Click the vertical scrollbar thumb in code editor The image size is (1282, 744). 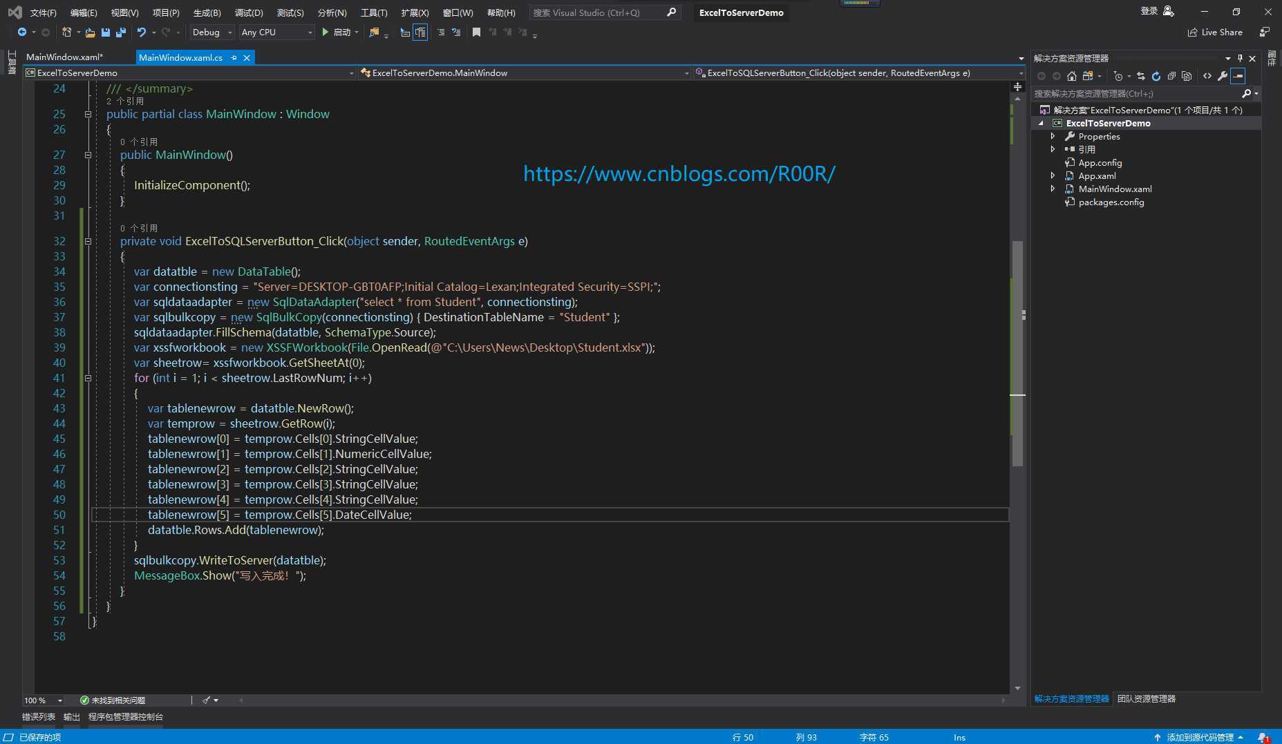click(x=1017, y=352)
